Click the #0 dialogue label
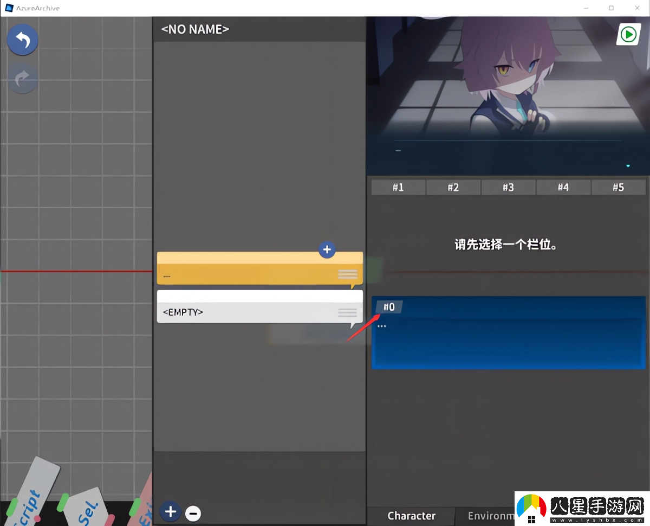 click(x=389, y=307)
